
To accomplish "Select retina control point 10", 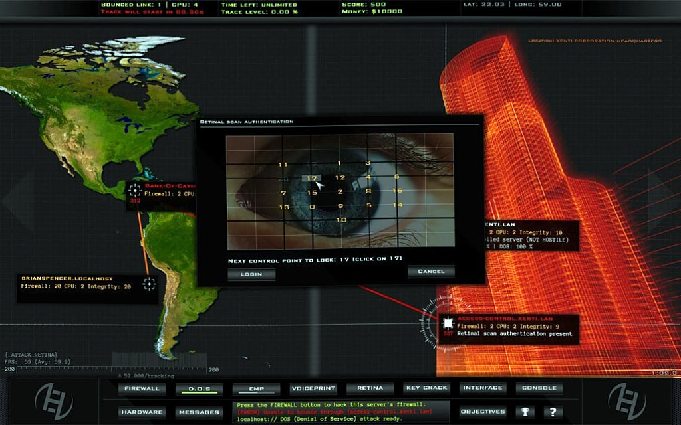I will pos(341,220).
